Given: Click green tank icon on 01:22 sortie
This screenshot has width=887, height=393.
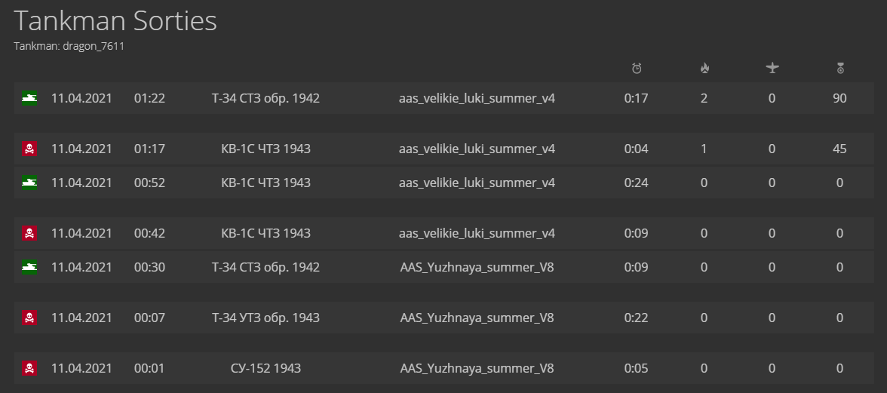Looking at the screenshot, I should click(29, 98).
